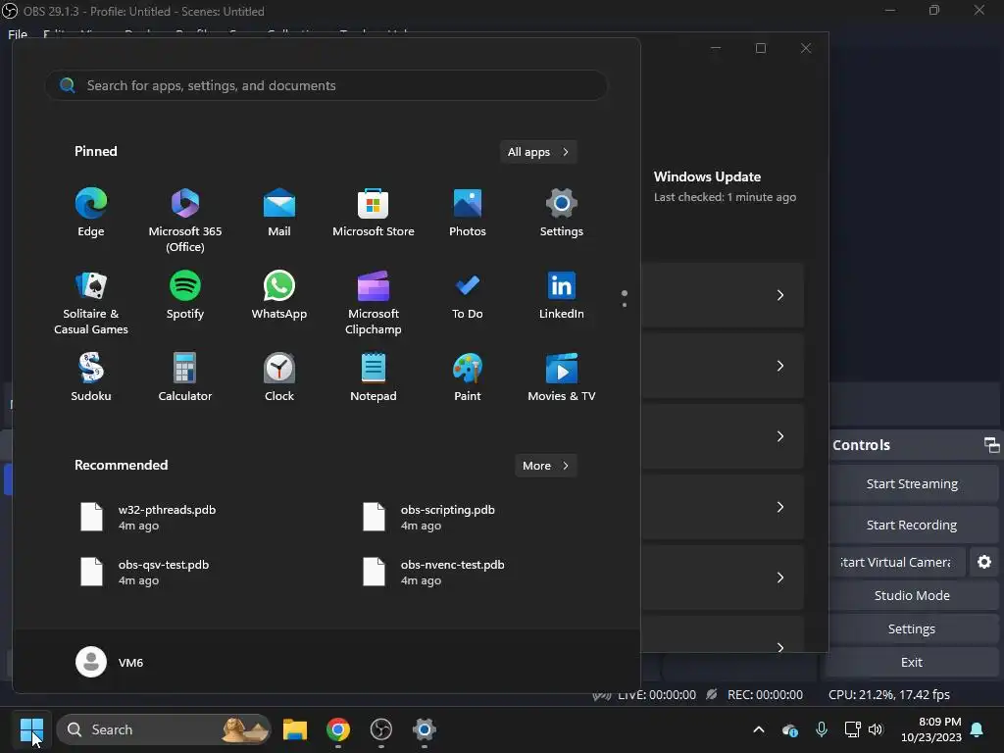The width and height of the screenshot is (1004, 753).
Task: Launch the Clock app
Action: [279, 377]
